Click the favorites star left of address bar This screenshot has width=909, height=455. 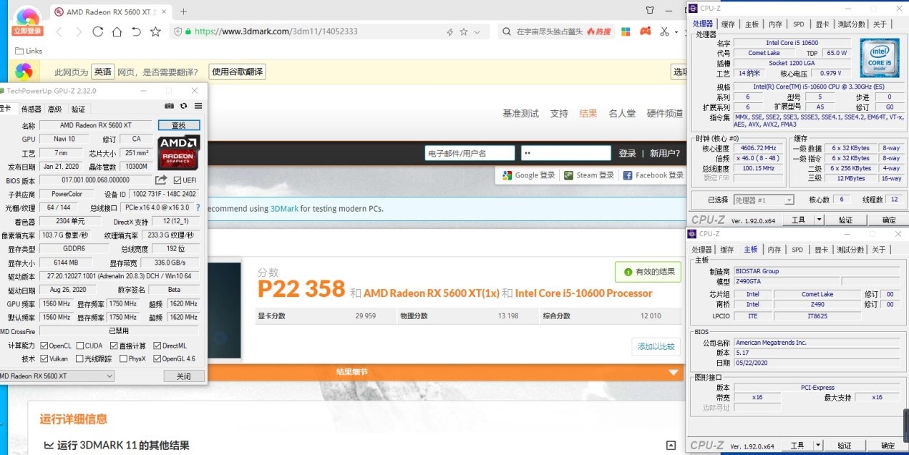[x=155, y=31]
